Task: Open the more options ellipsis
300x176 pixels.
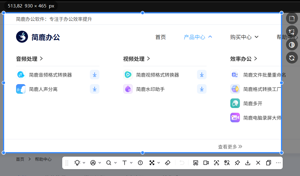Action: point(278,163)
